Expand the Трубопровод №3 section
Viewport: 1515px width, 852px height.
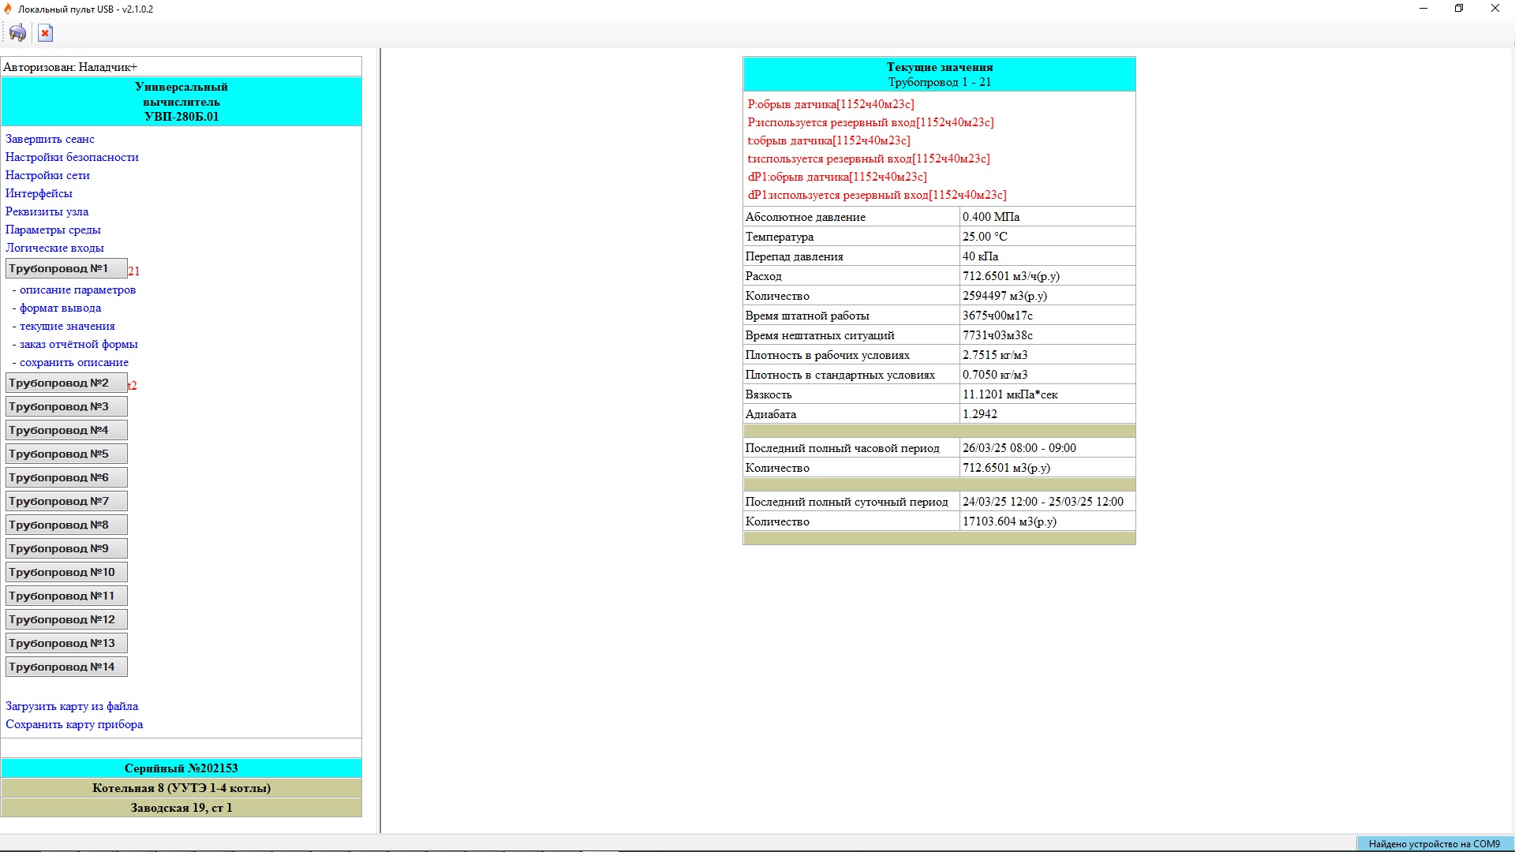point(66,407)
